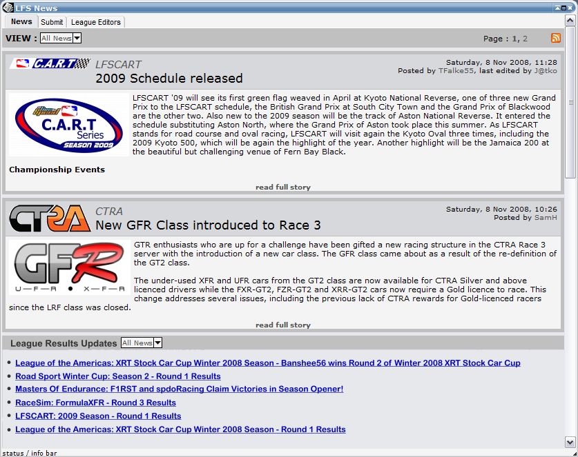Open the C.A.R.T Series Season 2009 image

tap(69, 125)
